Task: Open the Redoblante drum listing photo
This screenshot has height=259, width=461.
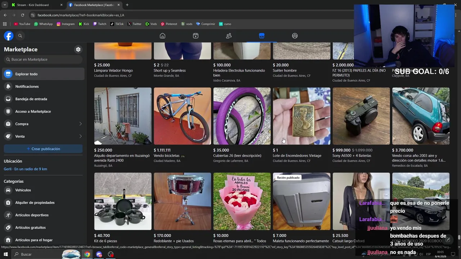Action: tap(182, 201)
